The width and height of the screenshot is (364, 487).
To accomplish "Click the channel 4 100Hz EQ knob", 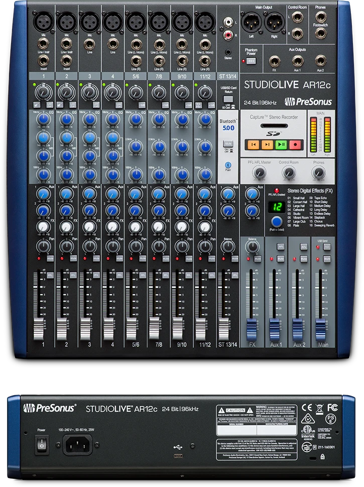I will 113,175.
